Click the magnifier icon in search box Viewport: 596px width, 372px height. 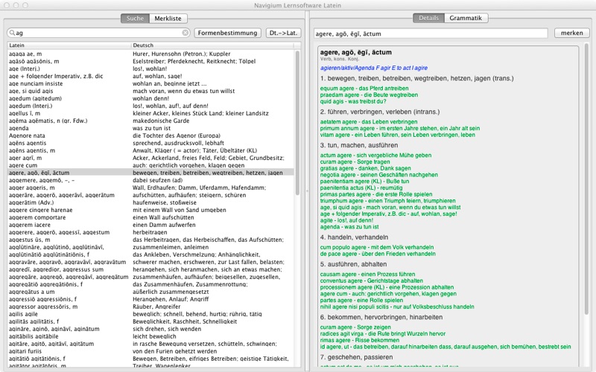pos(12,33)
